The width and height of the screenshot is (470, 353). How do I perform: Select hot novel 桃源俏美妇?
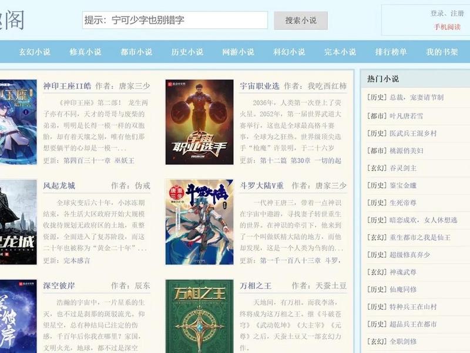click(x=406, y=151)
